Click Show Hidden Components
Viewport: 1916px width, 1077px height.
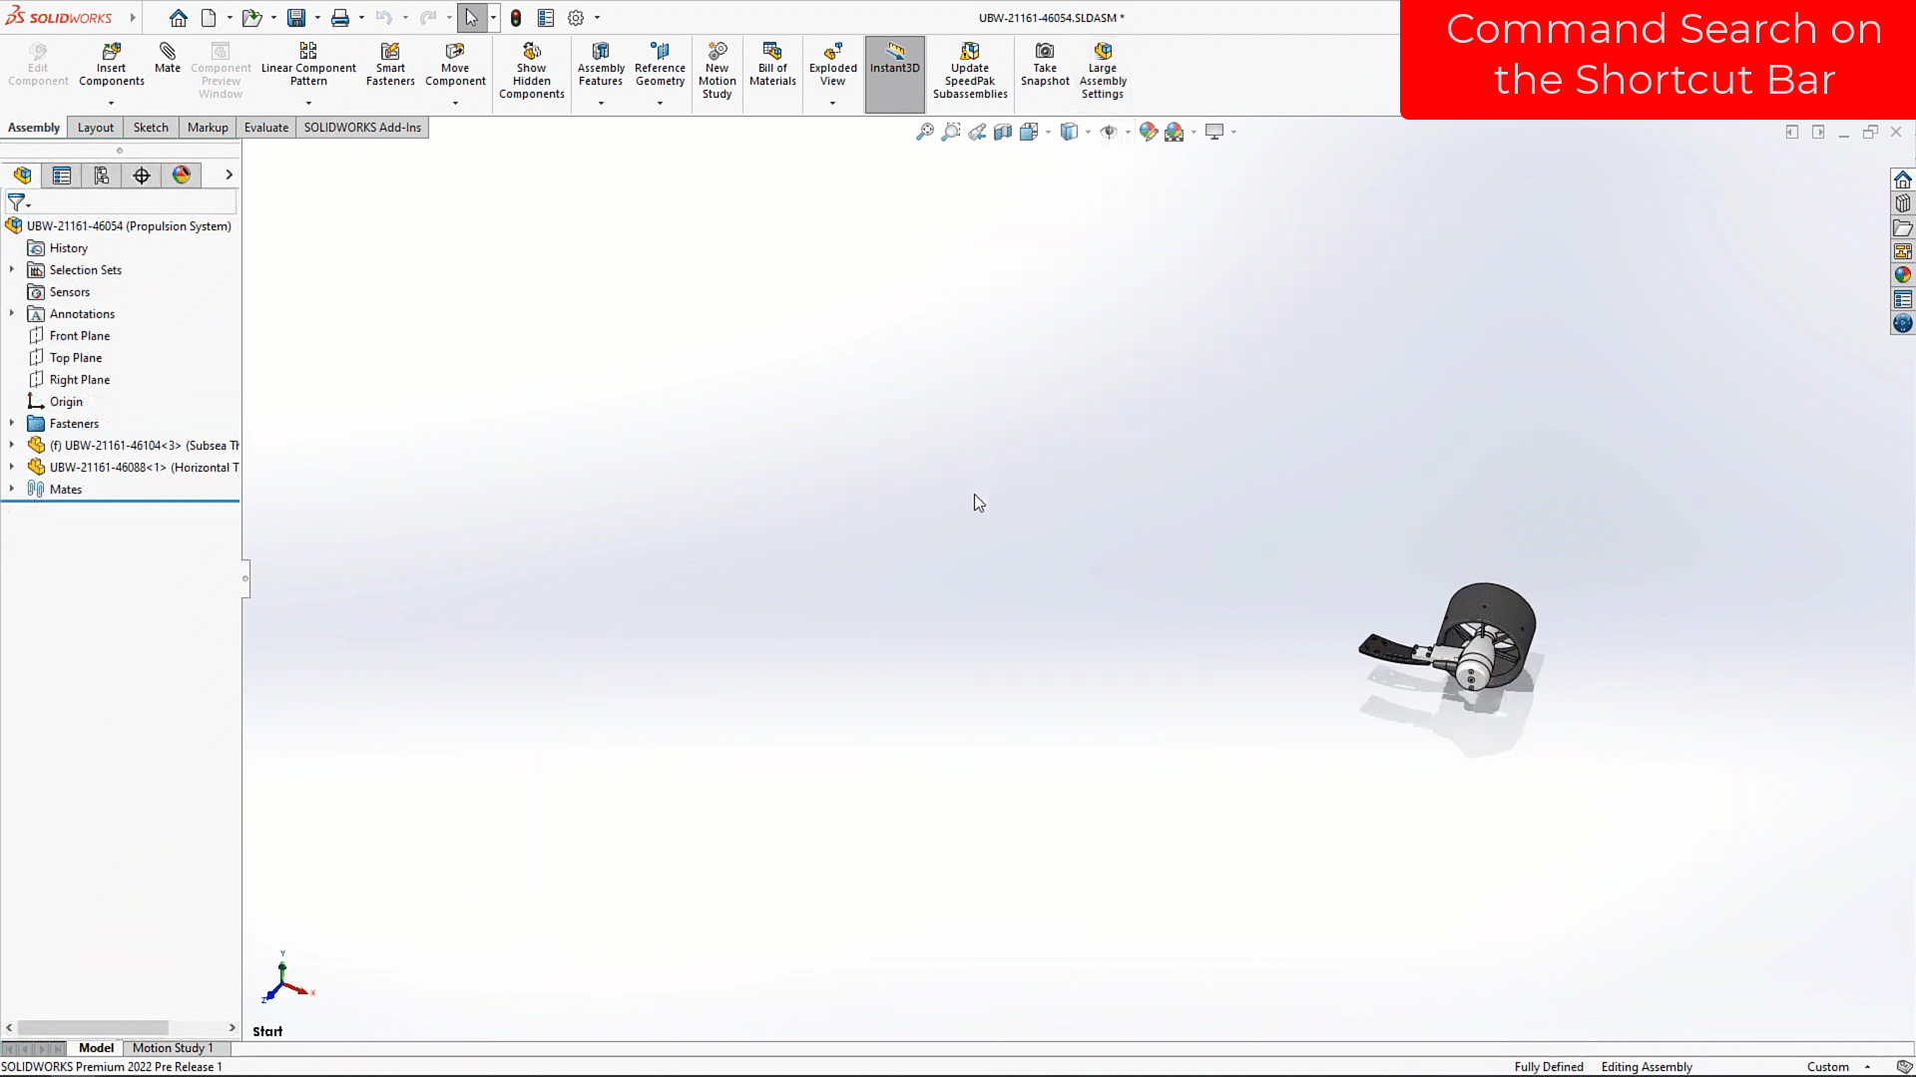click(x=532, y=70)
